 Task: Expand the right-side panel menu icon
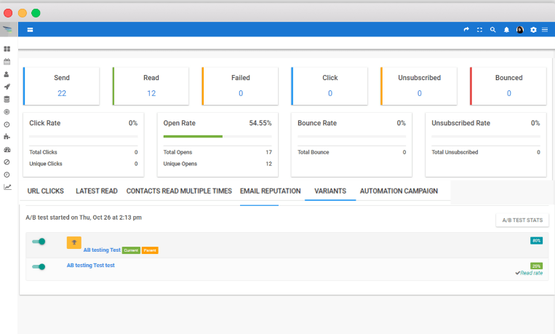545,30
